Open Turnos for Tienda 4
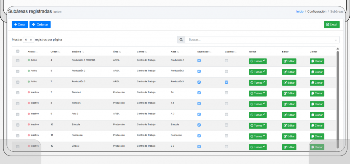Viewport: 350px width, 164px height. point(258,93)
